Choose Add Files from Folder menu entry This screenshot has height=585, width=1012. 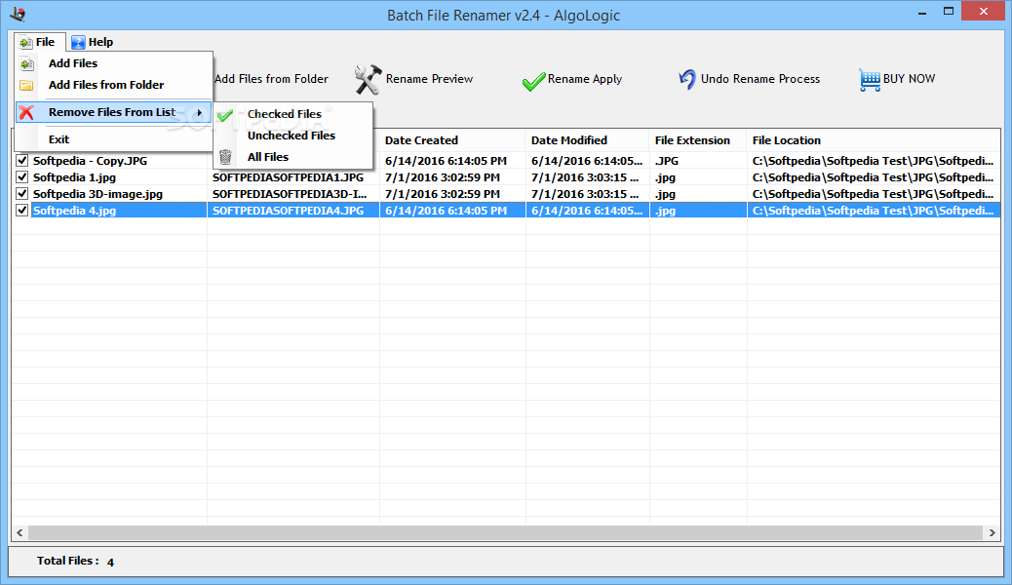click(106, 85)
